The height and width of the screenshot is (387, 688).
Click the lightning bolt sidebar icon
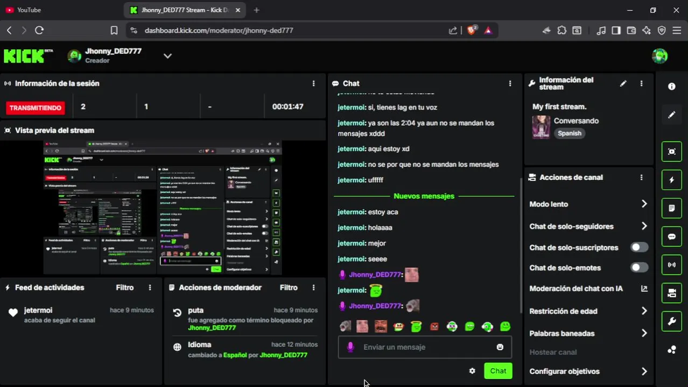click(672, 180)
